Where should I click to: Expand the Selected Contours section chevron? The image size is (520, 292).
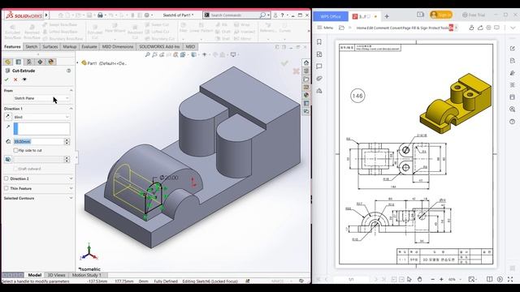click(x=71, y=198)
